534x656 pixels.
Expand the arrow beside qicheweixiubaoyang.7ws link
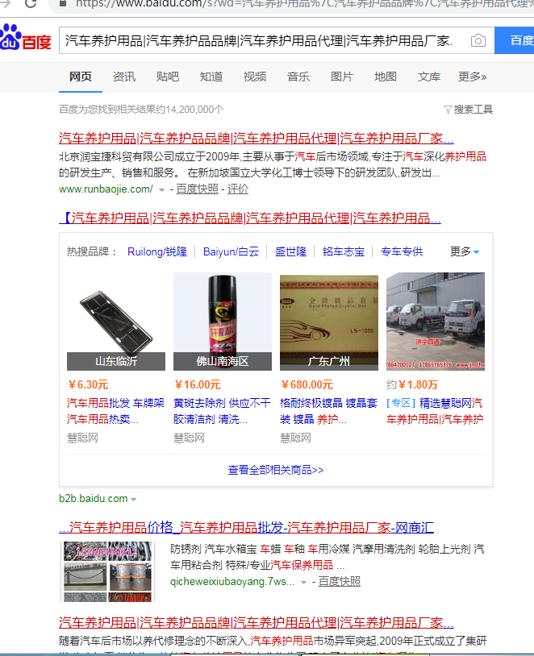click(304, 582)
